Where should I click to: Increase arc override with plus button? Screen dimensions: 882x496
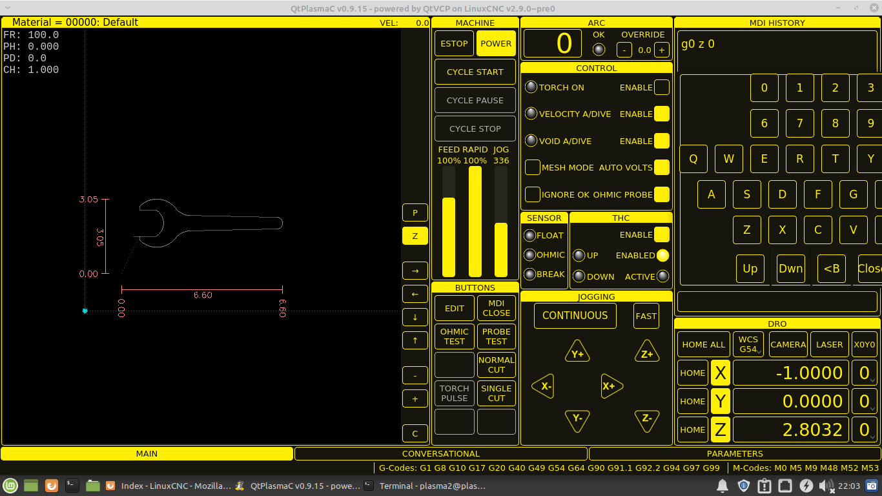662,50
